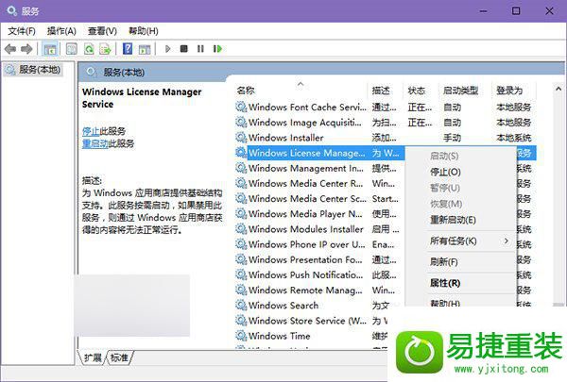The height and width of the screenshot is (382, 567).
Task: Click the Properties toolbar icon
Action: point(72,49)
